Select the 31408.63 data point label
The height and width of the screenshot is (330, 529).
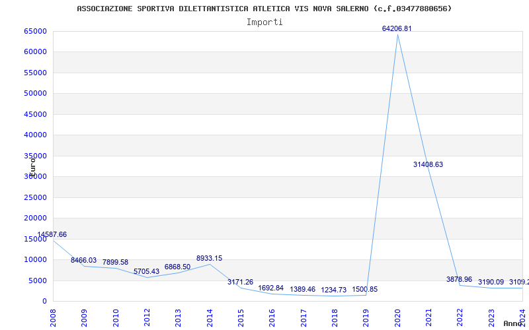click(x=428, y=164)
